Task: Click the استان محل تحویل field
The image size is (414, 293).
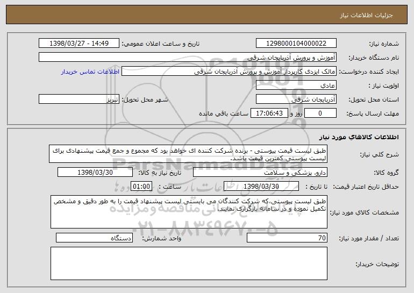Action: point(296,99)
